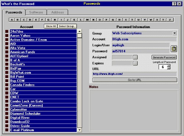
Task: Select the Beckett's account row
Action: click(43, 64)
